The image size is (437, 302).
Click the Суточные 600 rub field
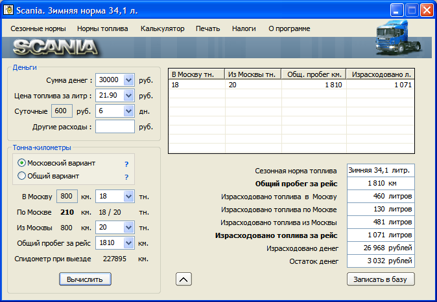point(62,111)
